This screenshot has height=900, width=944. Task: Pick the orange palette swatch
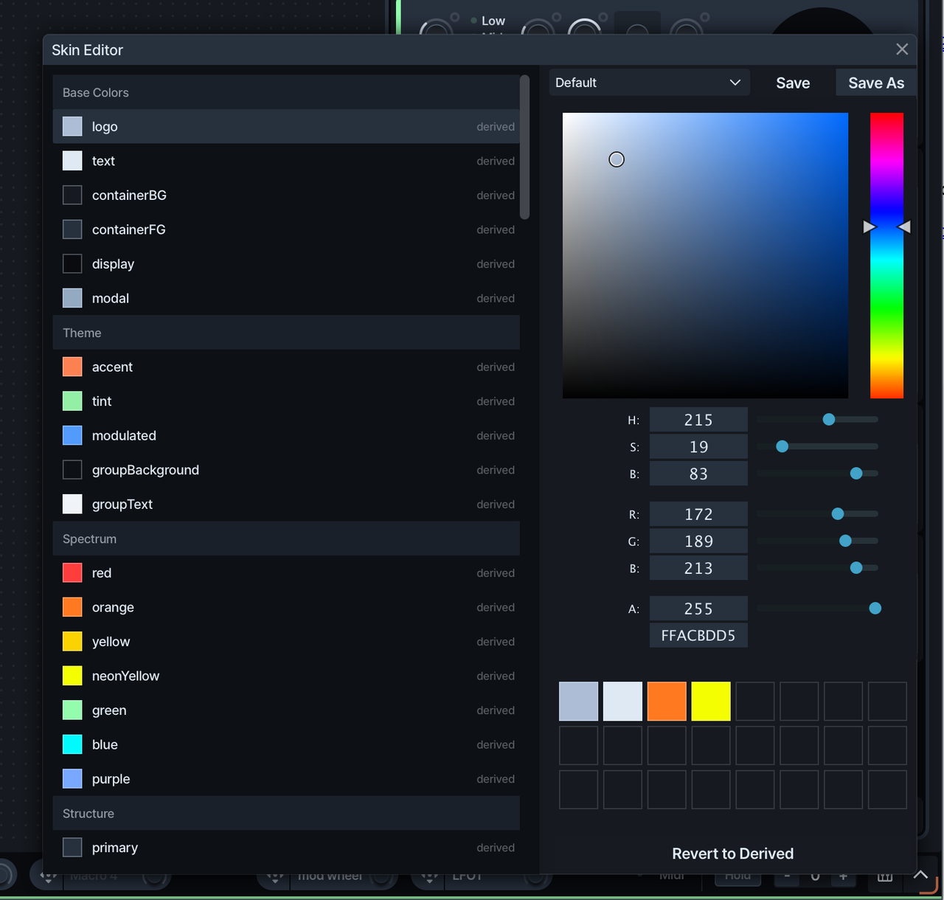click(x=667, y=701)
